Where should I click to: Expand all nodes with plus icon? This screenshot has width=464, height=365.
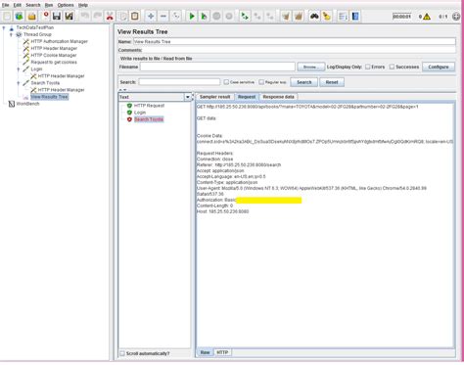(x=151, y=16)
